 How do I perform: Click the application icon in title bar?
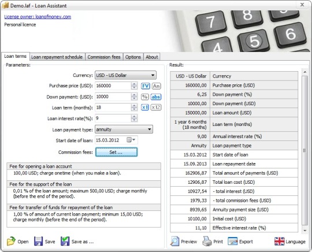click(5, 5)
